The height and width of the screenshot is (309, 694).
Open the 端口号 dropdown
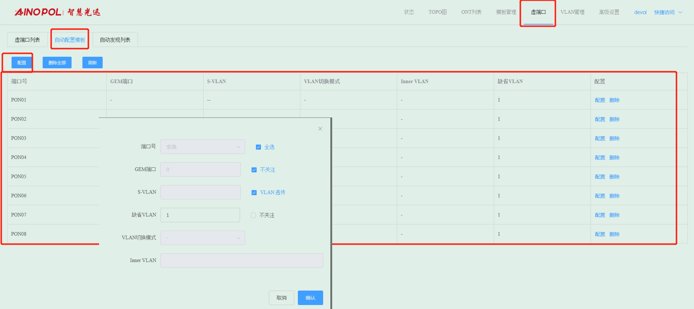[x=202, y=147]
